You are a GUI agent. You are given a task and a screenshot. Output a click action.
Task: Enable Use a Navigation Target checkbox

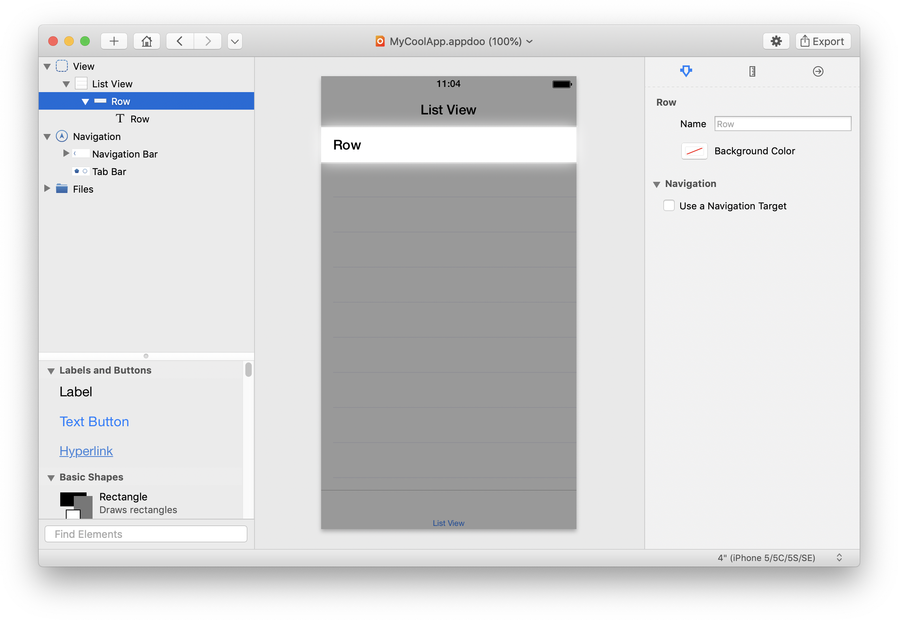[669, 206]
